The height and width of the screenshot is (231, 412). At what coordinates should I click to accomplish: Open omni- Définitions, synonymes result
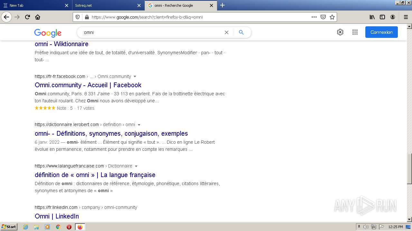(111, 133)
